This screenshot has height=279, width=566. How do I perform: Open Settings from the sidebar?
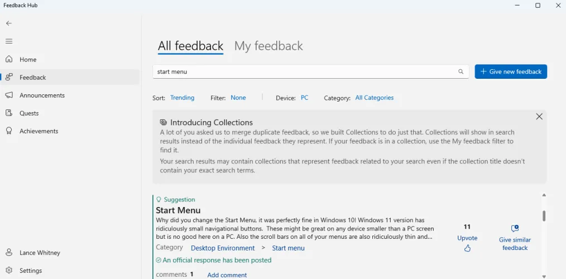click(x=30, y=271)
